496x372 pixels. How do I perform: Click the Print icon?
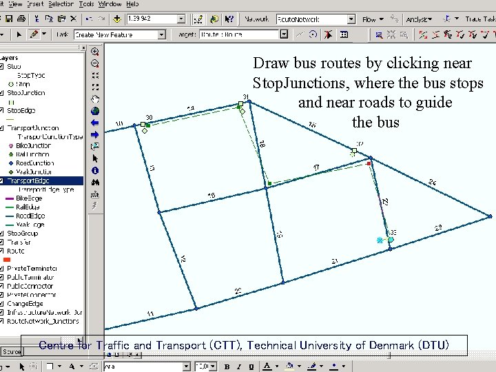click(21, 19)
